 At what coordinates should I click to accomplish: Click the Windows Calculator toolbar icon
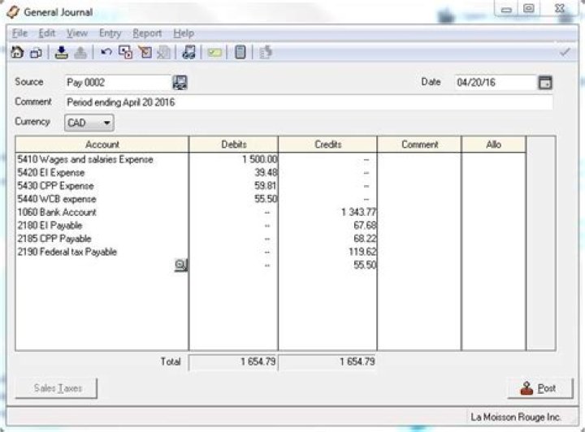(x=240, y=52)
